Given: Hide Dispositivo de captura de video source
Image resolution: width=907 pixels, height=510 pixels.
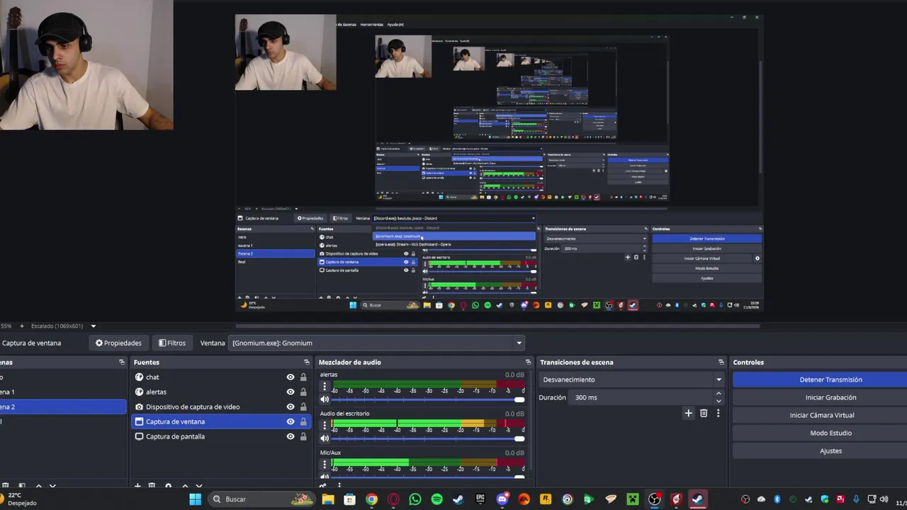Looking at the screenshot, I should click(x=290, y=407).
